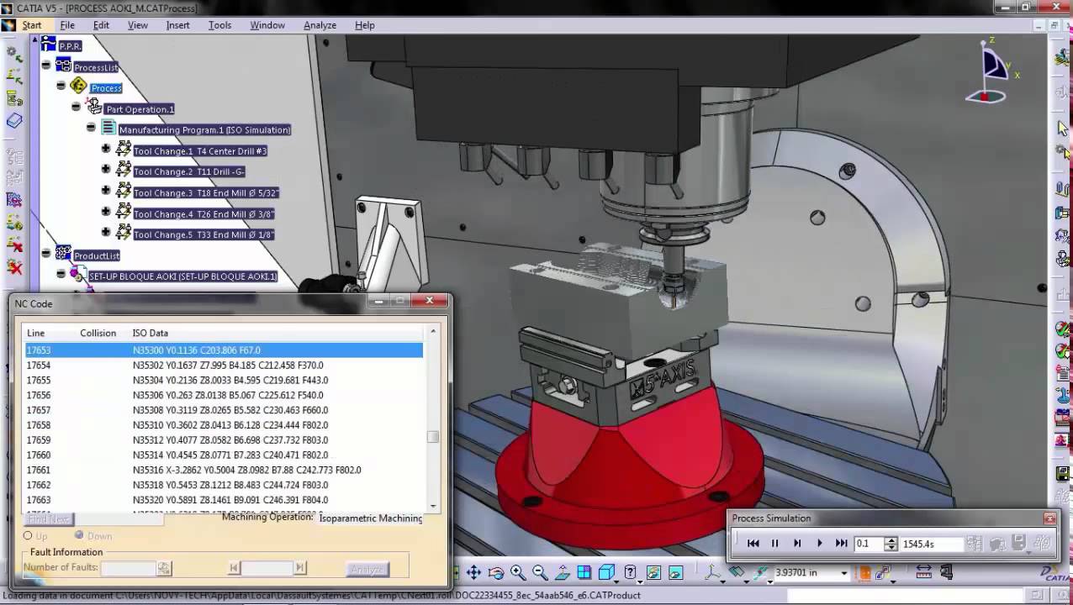Screen dimensions: 1073x605
Task: Collapse the Part Operation.1 node
Action: pyautogui.click(x=76, y=107)
